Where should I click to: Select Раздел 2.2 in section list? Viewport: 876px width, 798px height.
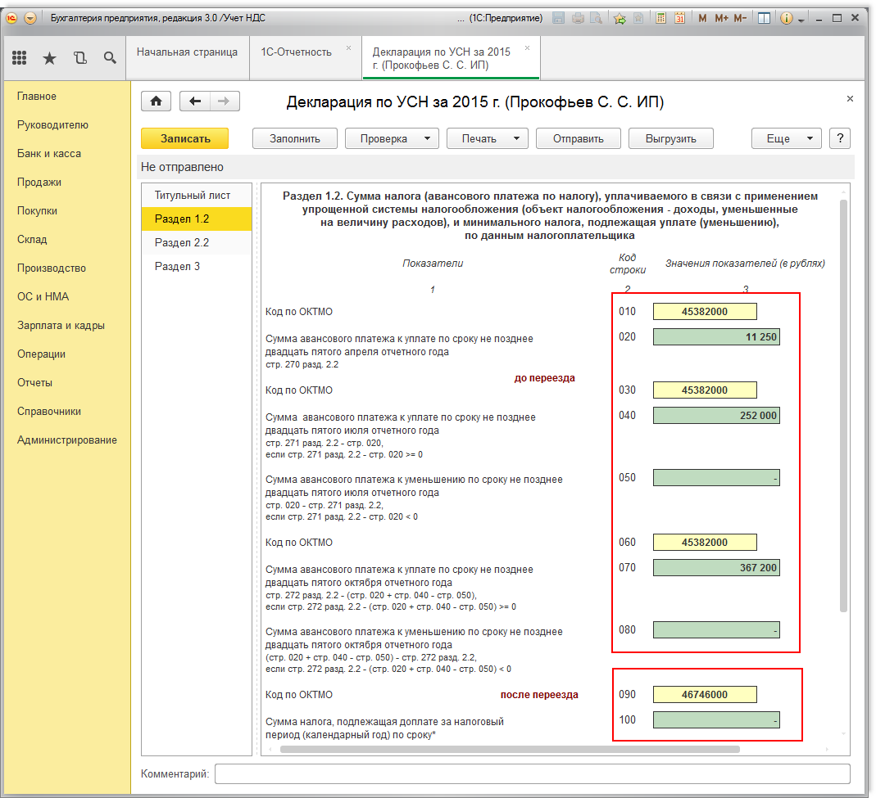[182, 243]
